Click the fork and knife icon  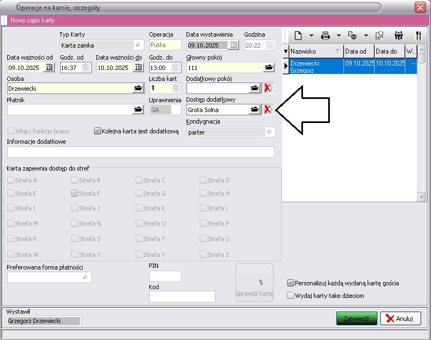pyautogui.click(x=418, y=36)
